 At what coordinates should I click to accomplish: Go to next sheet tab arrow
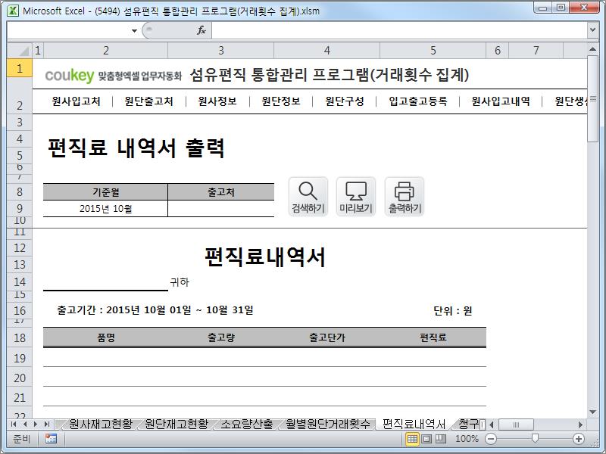click(36, 424)
